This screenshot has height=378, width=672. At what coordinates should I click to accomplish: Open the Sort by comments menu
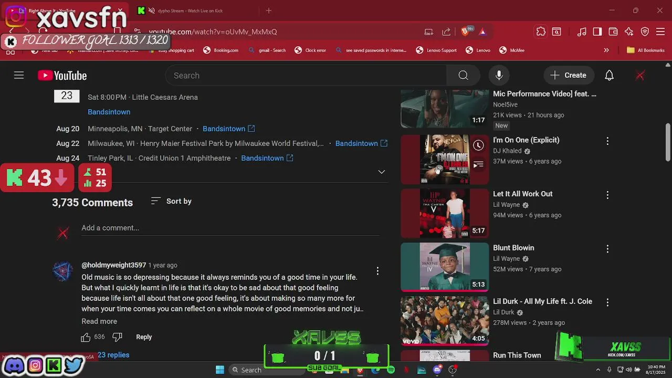click(x=171, y=201)
